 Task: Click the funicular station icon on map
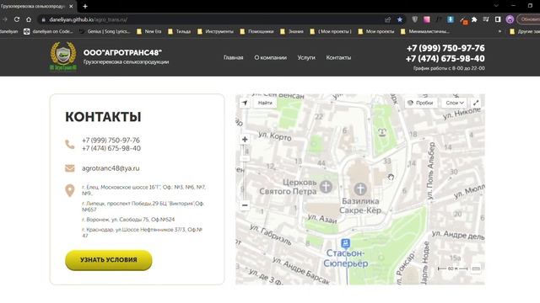pos(345,243)
